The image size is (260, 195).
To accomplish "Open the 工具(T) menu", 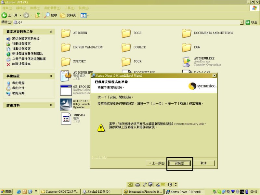I will click(70, 8).
